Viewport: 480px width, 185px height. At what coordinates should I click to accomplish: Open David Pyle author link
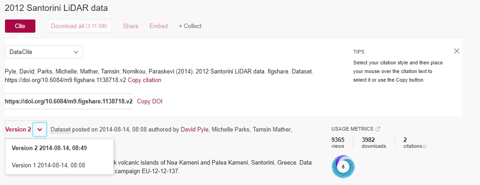(195, 130)
